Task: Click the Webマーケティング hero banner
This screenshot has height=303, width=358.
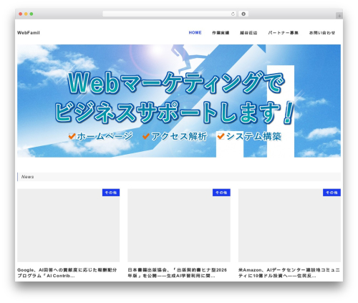Action: (179, 101)
